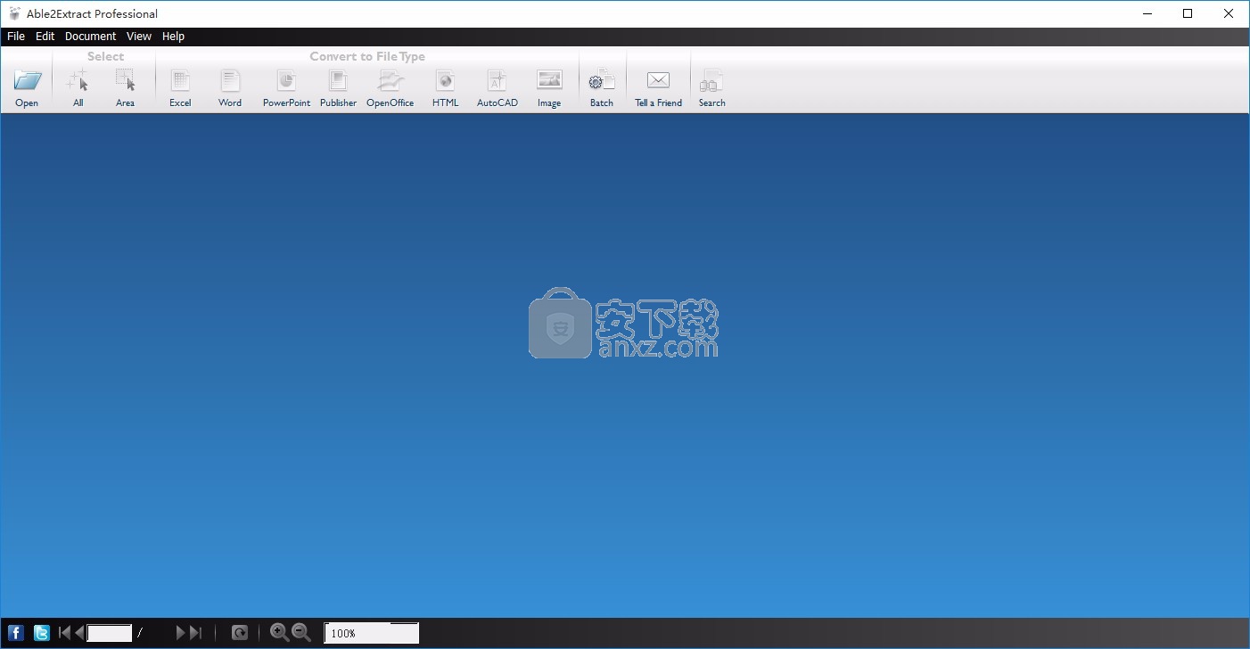Image resolution: width=1250 pixels, height=649 pixels.
Task: Open the View menu
Action: 139,37
